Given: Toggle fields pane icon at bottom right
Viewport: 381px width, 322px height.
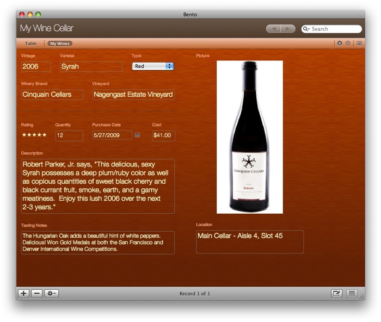Looking at the screenshot, I should pos(352,293).
